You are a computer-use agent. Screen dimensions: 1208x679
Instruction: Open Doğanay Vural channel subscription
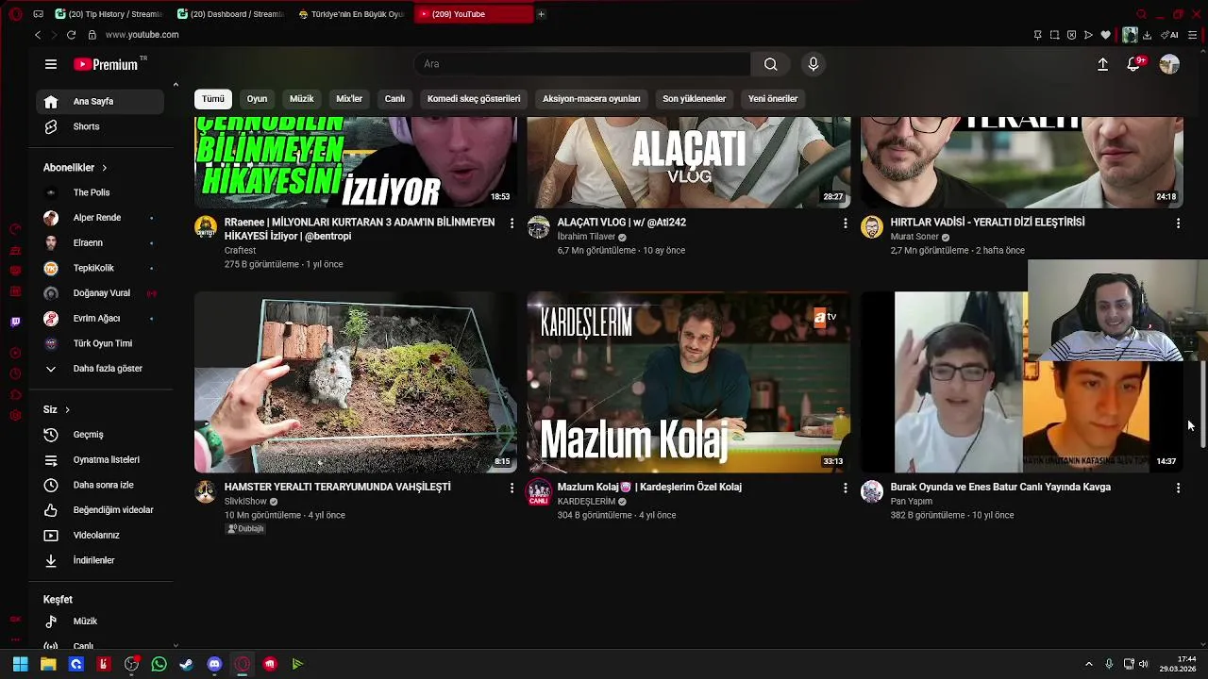coord(102,293)
